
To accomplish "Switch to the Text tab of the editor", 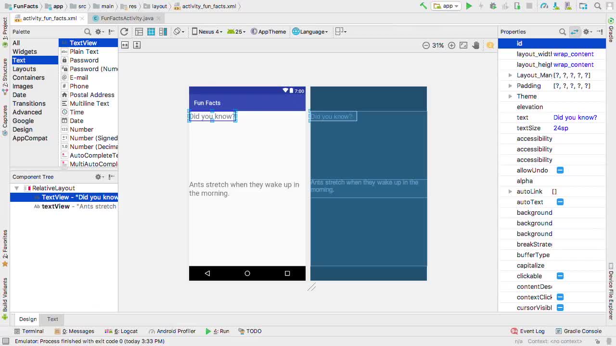I will [x=52, y=319].
